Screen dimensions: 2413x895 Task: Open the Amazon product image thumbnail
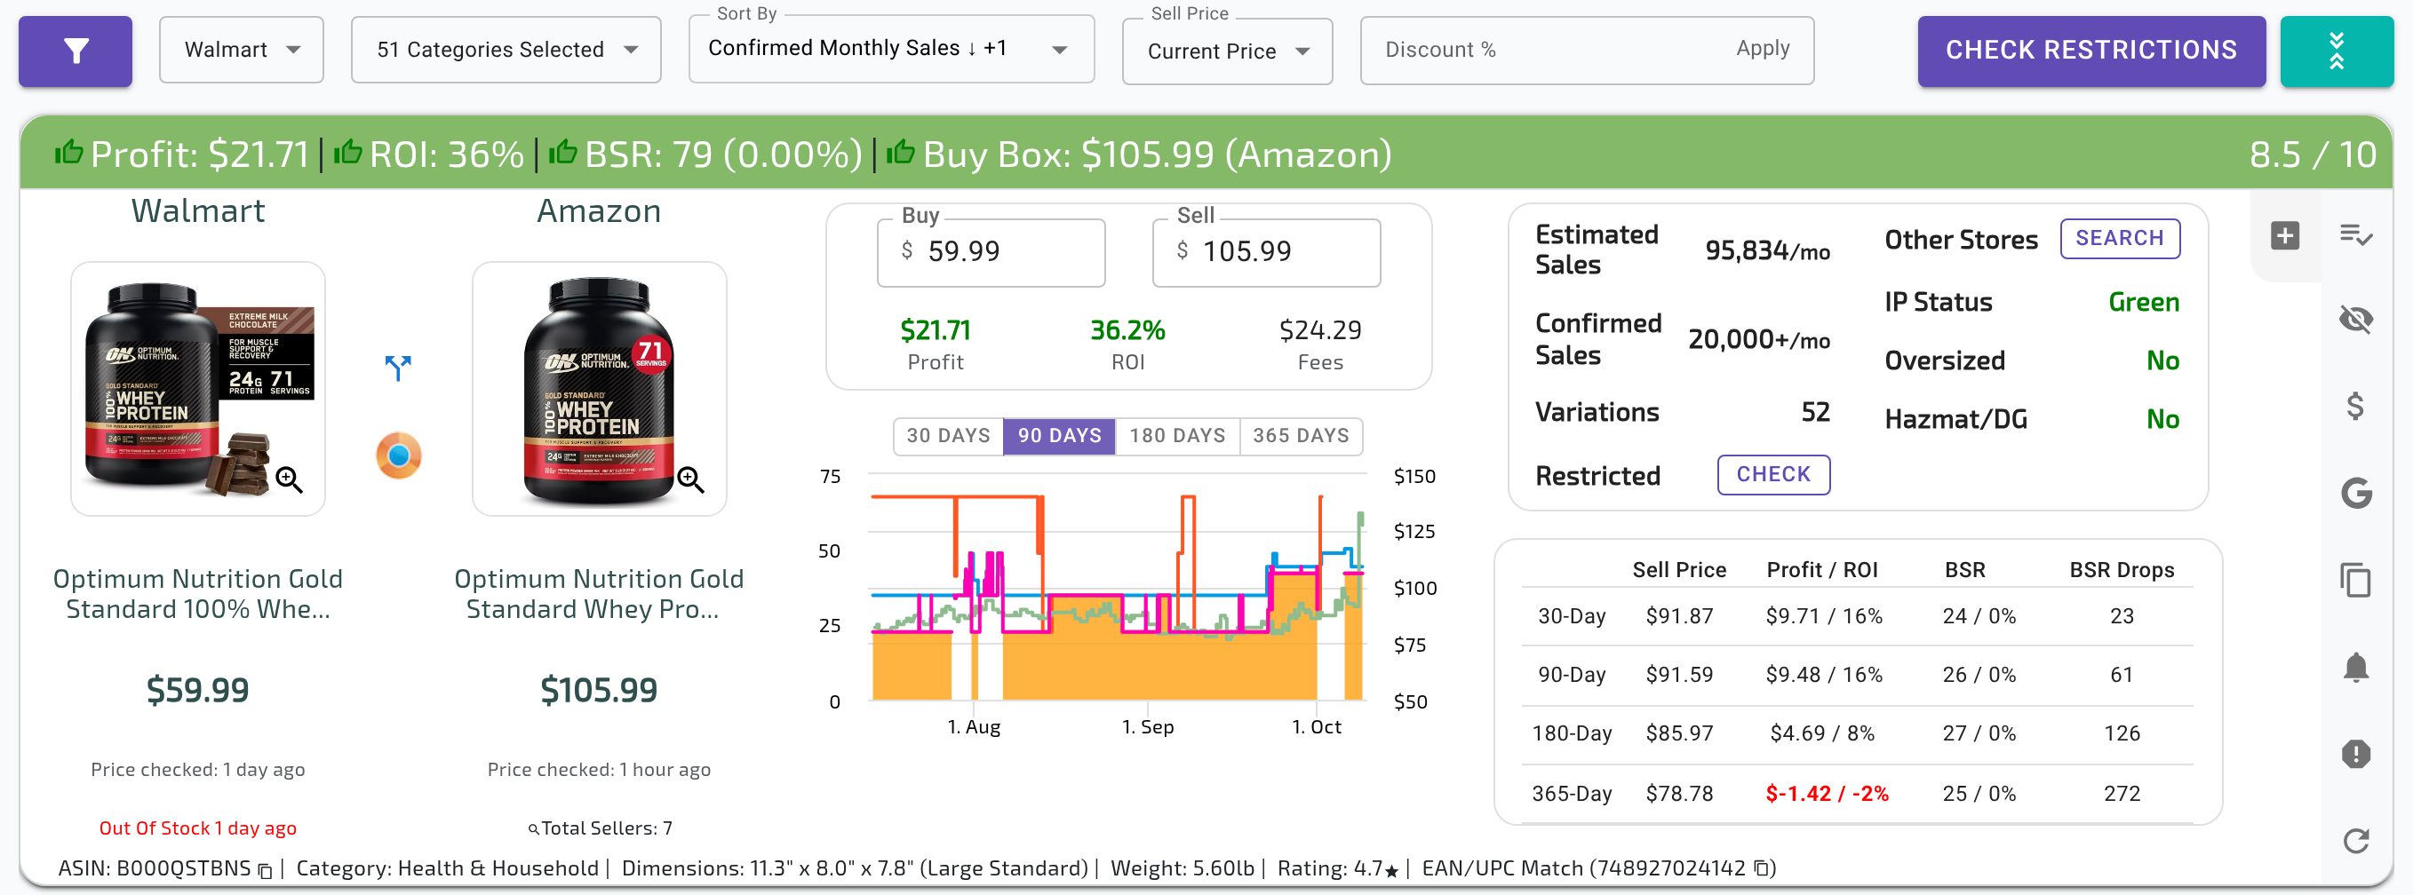[x=600, y=389]
